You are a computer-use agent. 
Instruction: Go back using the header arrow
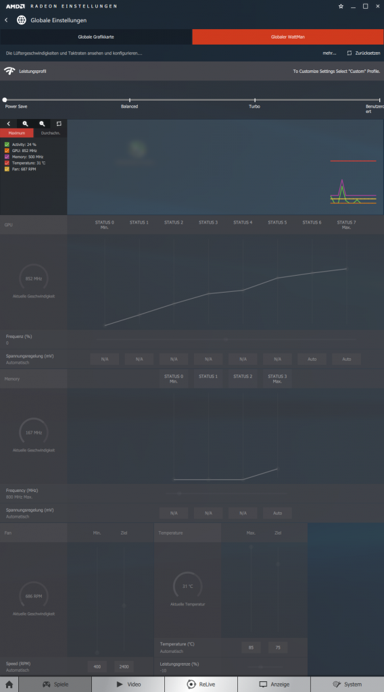pyautogui.click(x=6, y=20)
